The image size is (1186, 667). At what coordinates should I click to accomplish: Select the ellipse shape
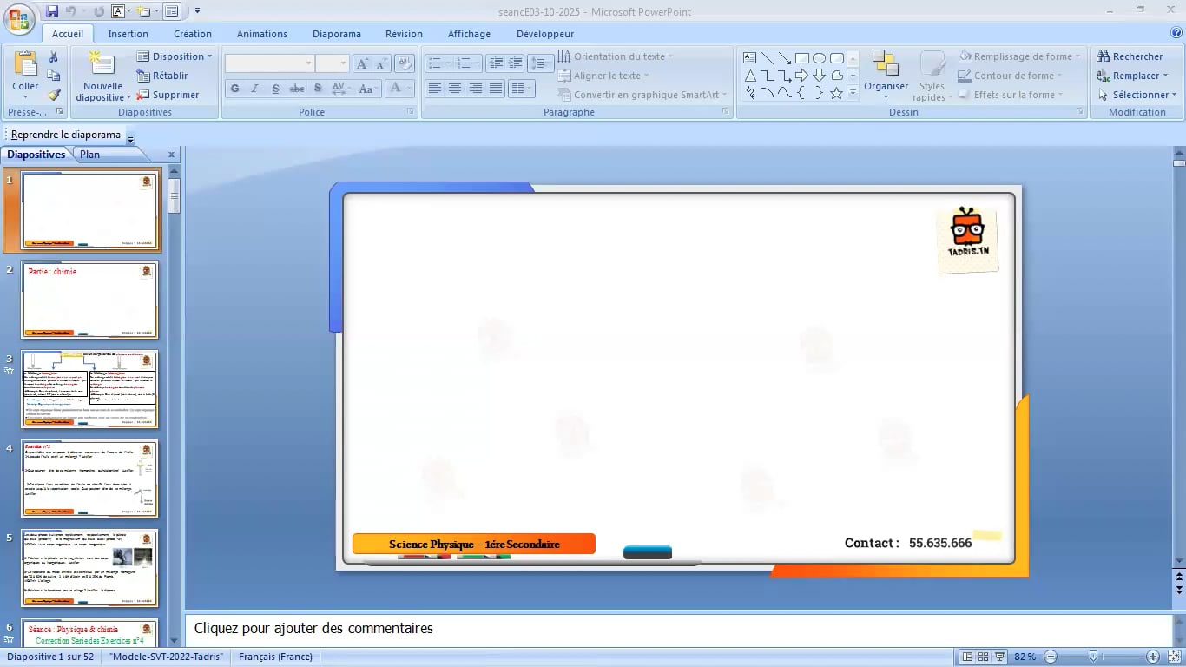tap(820, 58)
